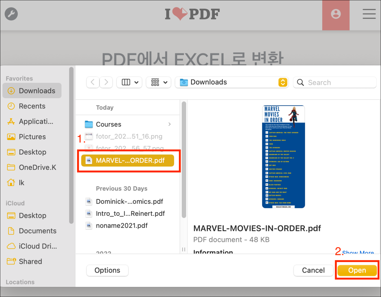
Task: Click the Cancel button
Action: (313, 270)
